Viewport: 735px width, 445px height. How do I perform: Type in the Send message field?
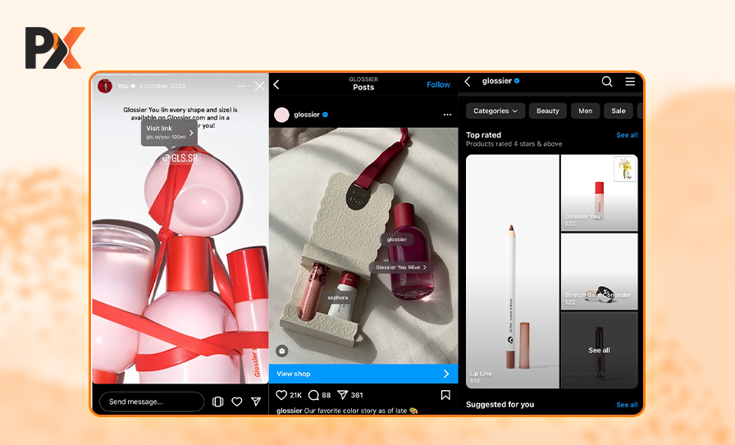(152, 402)
